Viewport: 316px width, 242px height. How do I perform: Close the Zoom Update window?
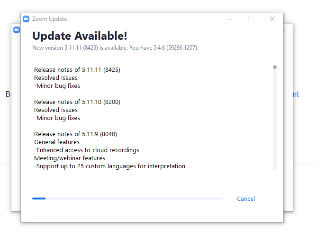tap(272, 19)
